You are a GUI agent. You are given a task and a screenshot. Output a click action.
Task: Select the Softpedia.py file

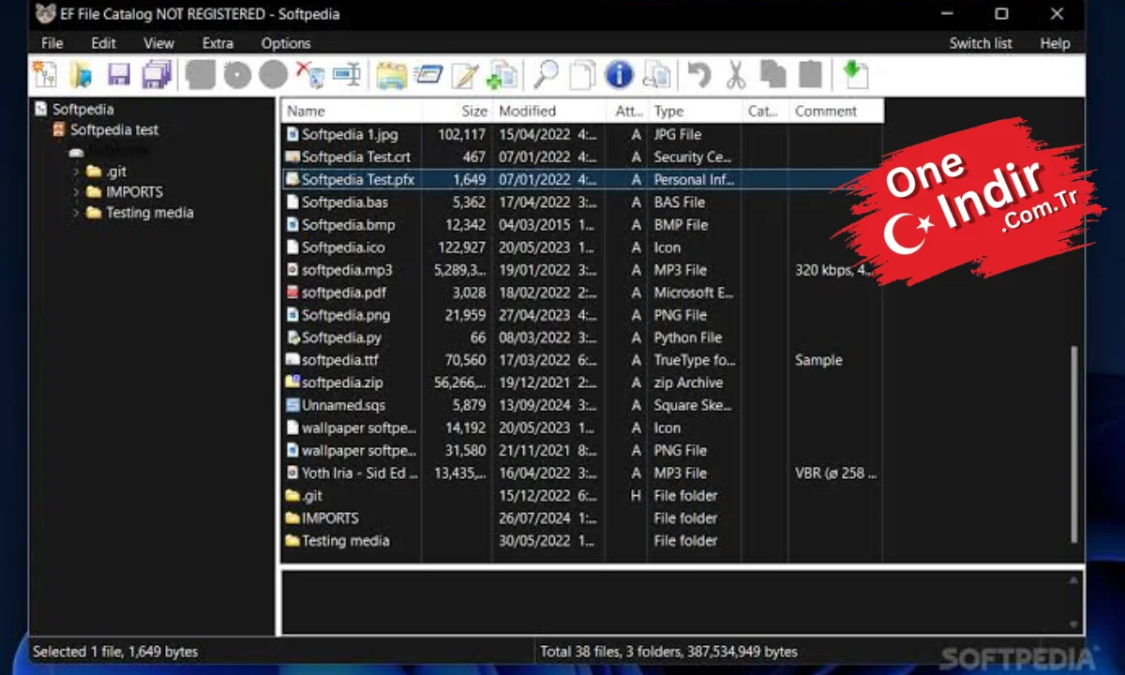(x=581, y=337)
